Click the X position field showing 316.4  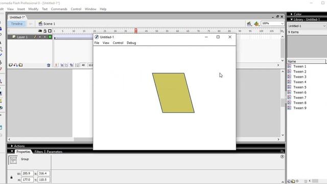(43, 173)
